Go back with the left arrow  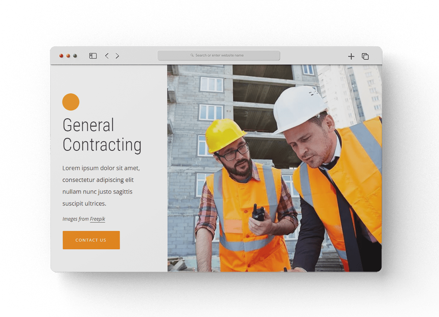pyautogui.click(x=106, y=56)
